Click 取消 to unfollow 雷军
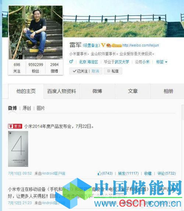The width and height of the screenshot is (184, 211). click(x=95, y=71)
